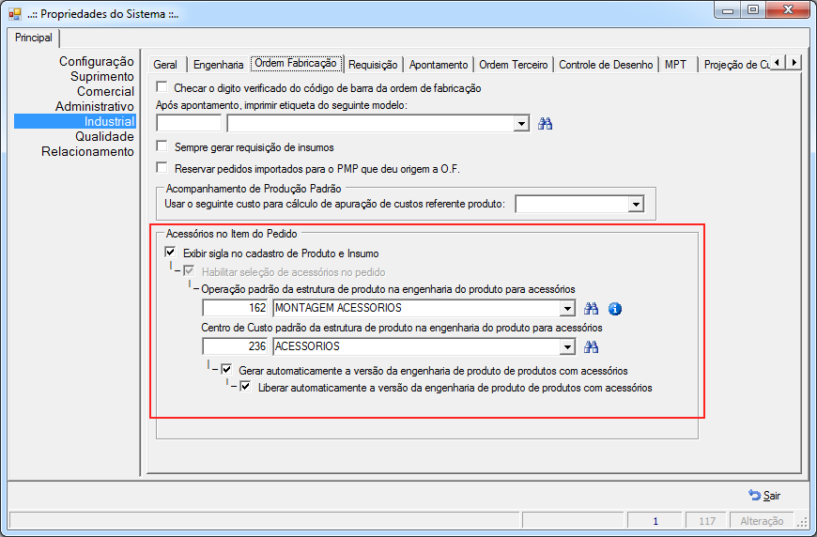This screenshot has height=537, width=817.
Task: Click blue info icon beside MONTAGEM ACESSORIOS
Action: (615, 309)
